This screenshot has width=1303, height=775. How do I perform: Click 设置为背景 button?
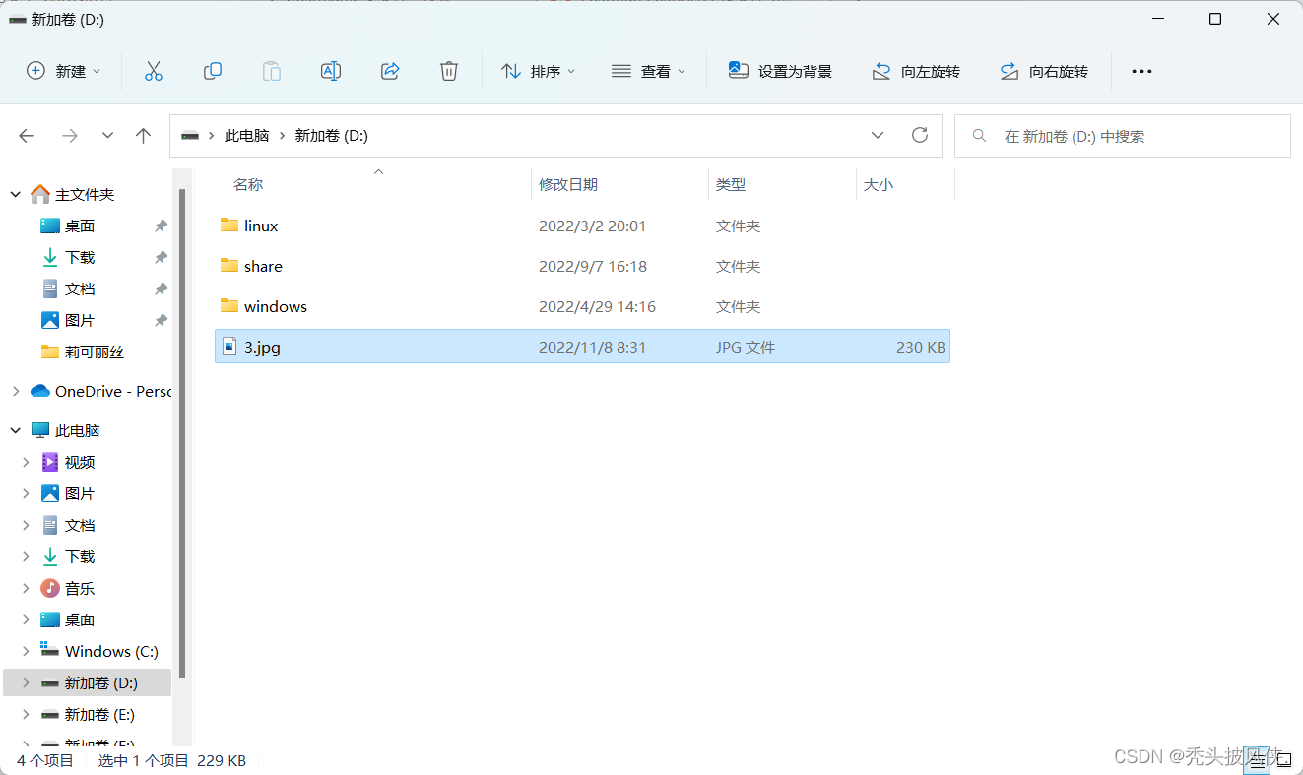(780, 71)
